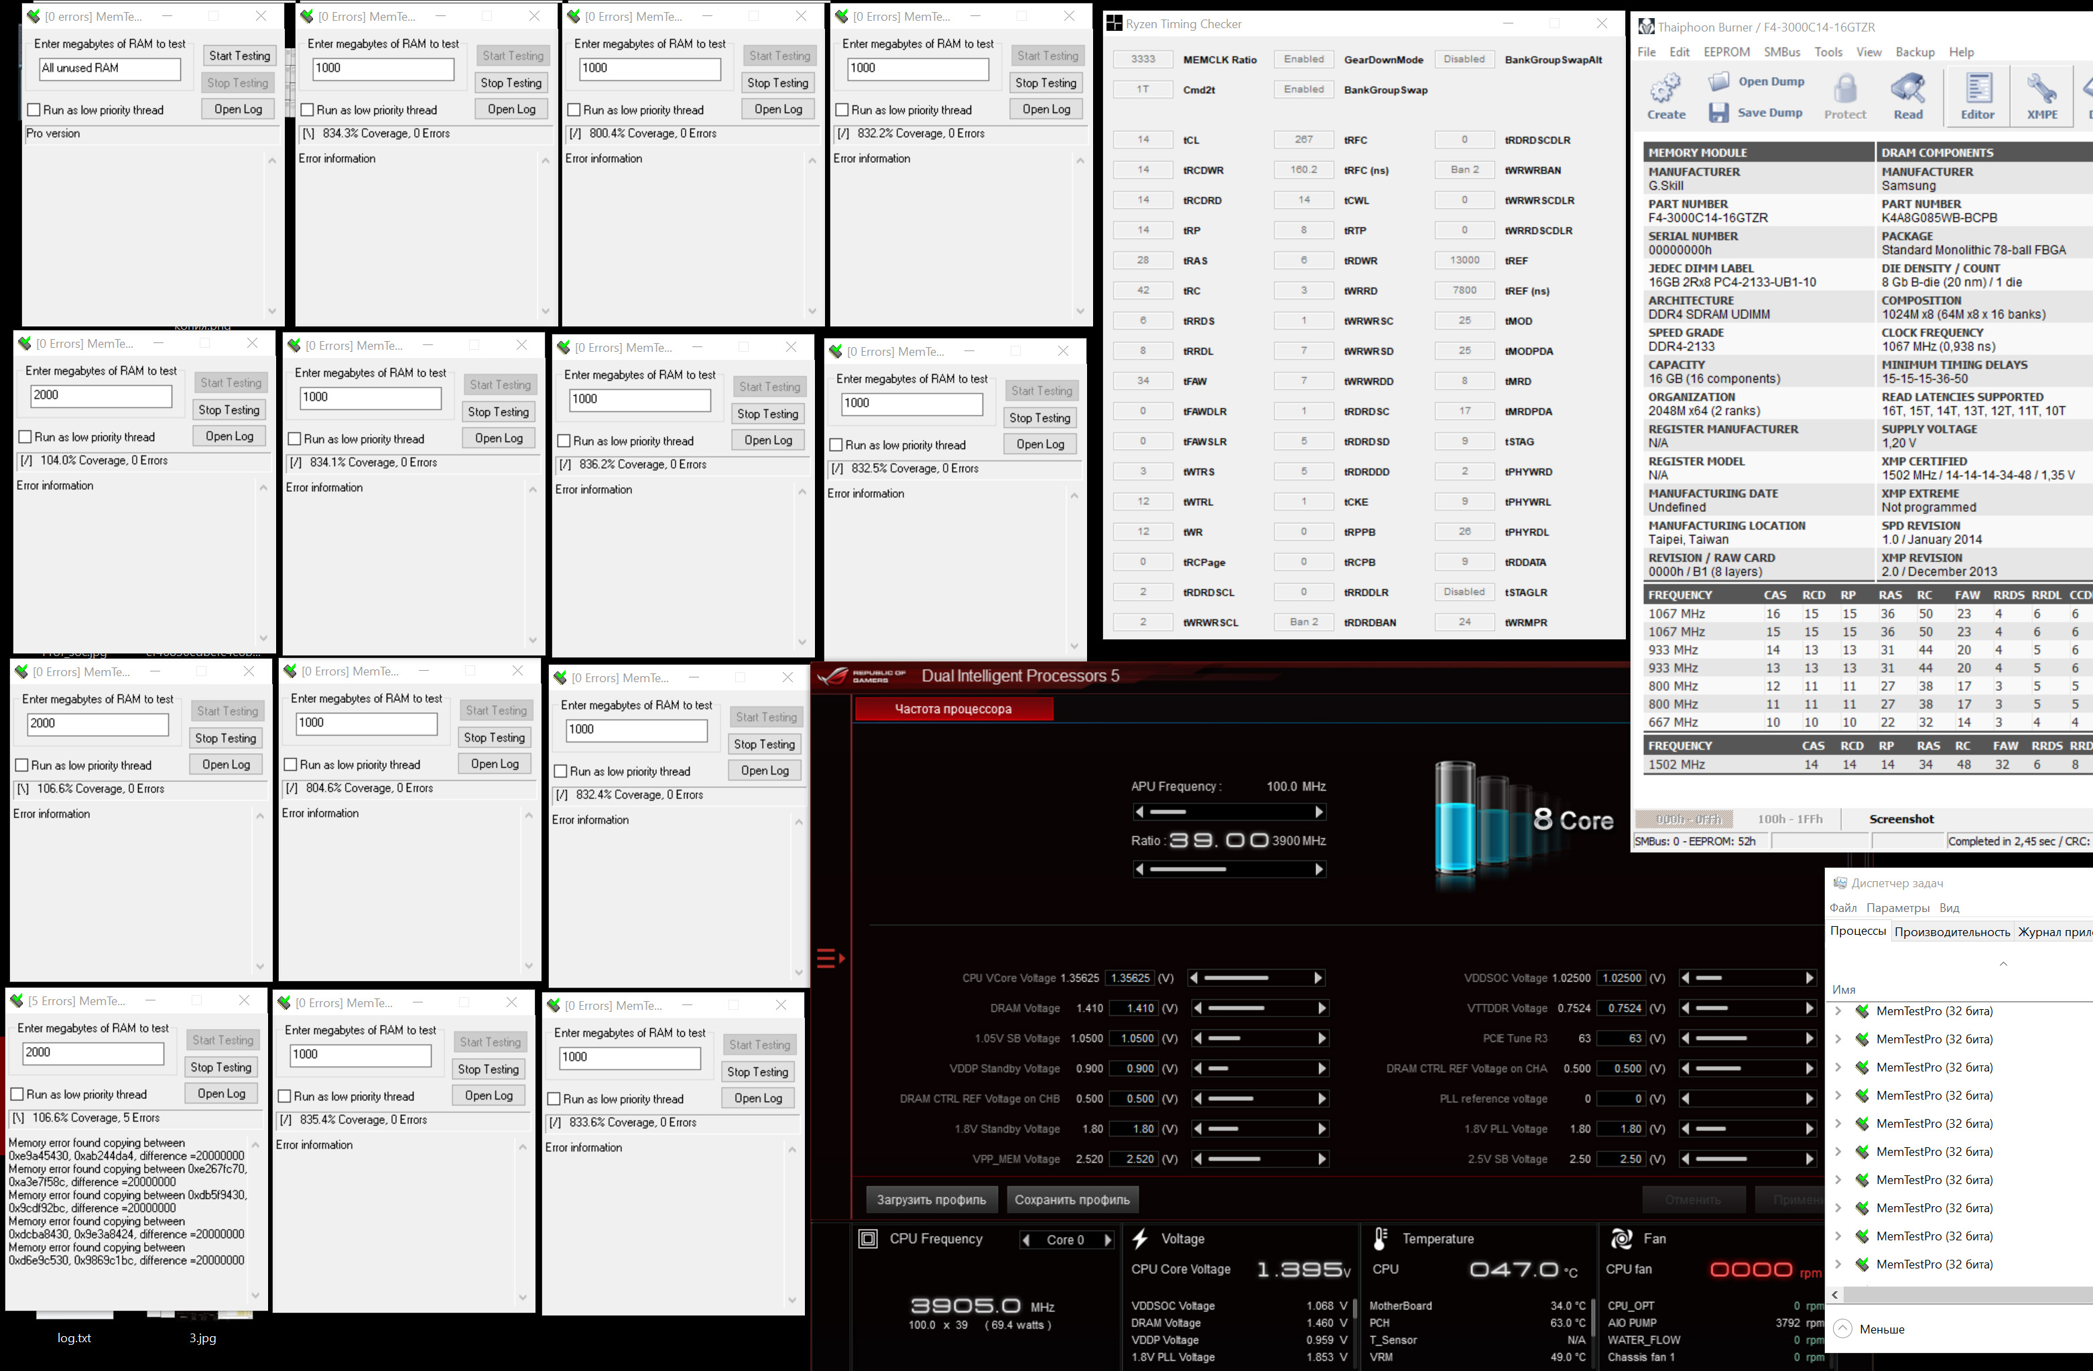This screenshot has height=1371, width=2093.
Task: Click the Protect lock icon
Action: tap(1845, 89)
